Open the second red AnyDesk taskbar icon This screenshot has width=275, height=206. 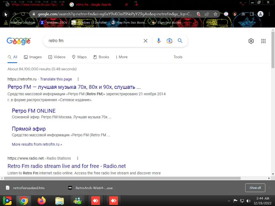(114, 201)
